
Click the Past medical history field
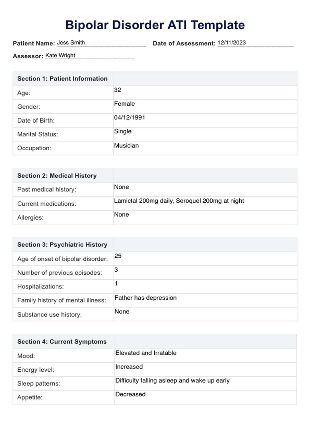(205, 189)
